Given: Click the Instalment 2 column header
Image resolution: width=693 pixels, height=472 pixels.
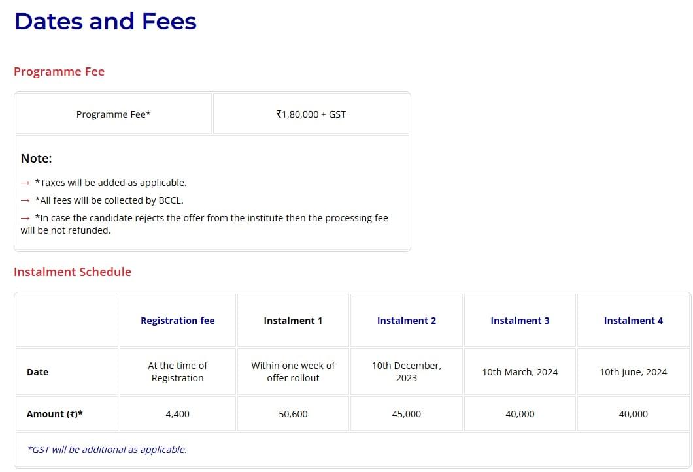Looking at the screenshot, I should pos(406,321).
